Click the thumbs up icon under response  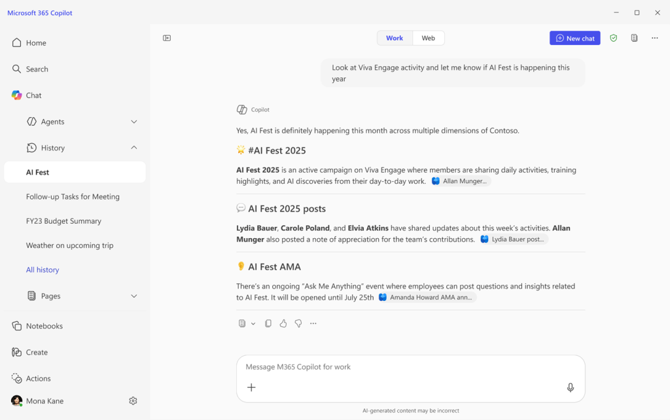click(283, 323)
